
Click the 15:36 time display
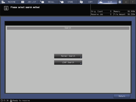click(6, 100)
